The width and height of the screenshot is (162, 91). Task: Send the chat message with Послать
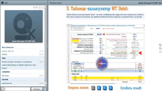pyautogui.click(x=37, y=89)
